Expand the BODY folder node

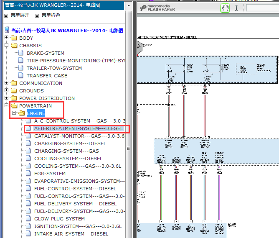[6, 38]
